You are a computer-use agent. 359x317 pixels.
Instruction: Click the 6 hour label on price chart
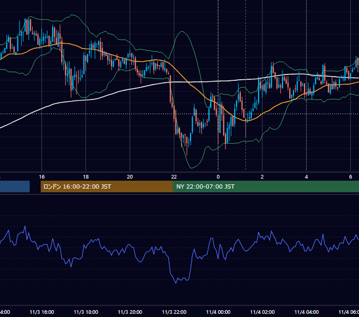tap(351, 176)
